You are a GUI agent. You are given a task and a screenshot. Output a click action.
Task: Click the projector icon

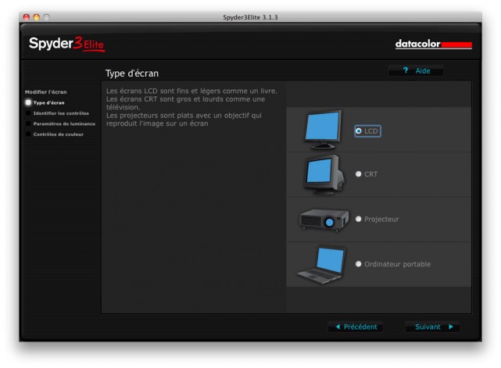tap(324, 220)
